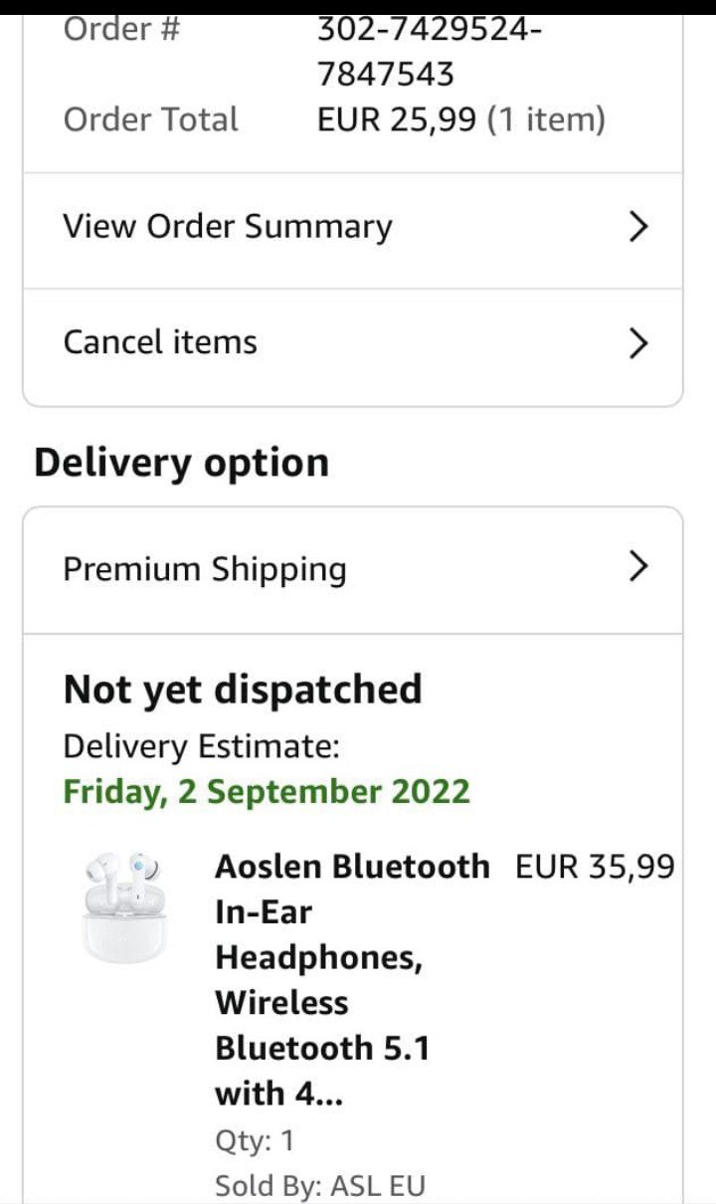
Task: Open the seller ASL EU link
Action: click(377, 1186)
